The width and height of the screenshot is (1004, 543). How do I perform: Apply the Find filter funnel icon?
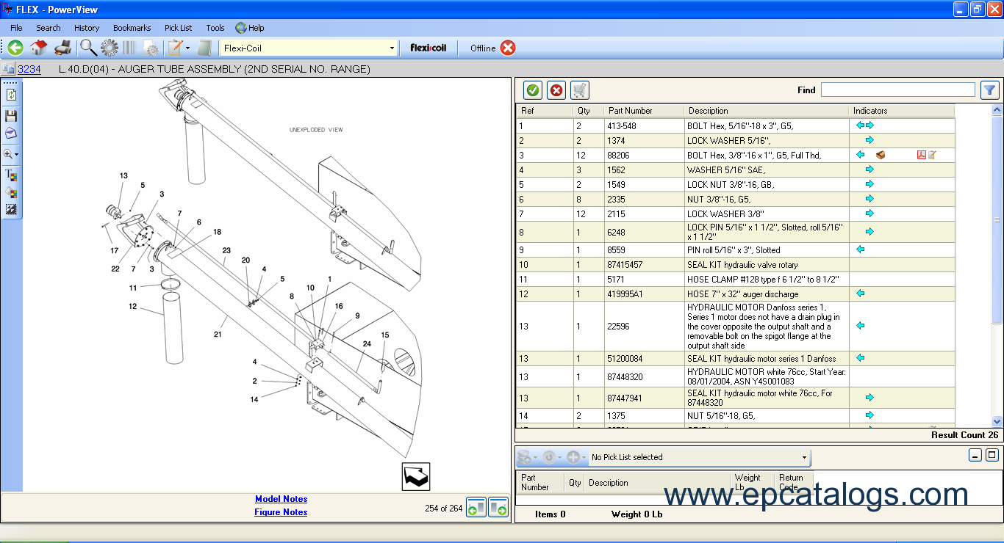(x=990, y=90)
